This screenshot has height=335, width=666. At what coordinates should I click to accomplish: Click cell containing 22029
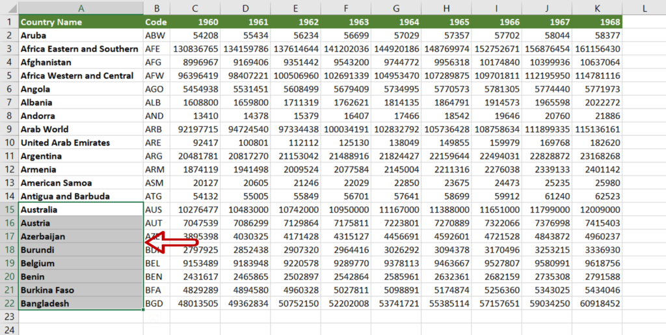[346, 183]
